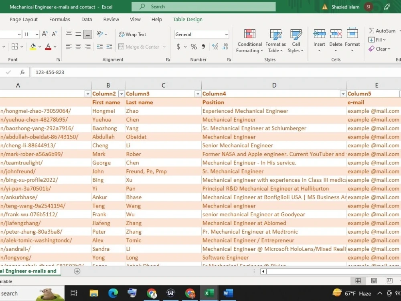Add a new sheet with plus button

pos(77,271)
